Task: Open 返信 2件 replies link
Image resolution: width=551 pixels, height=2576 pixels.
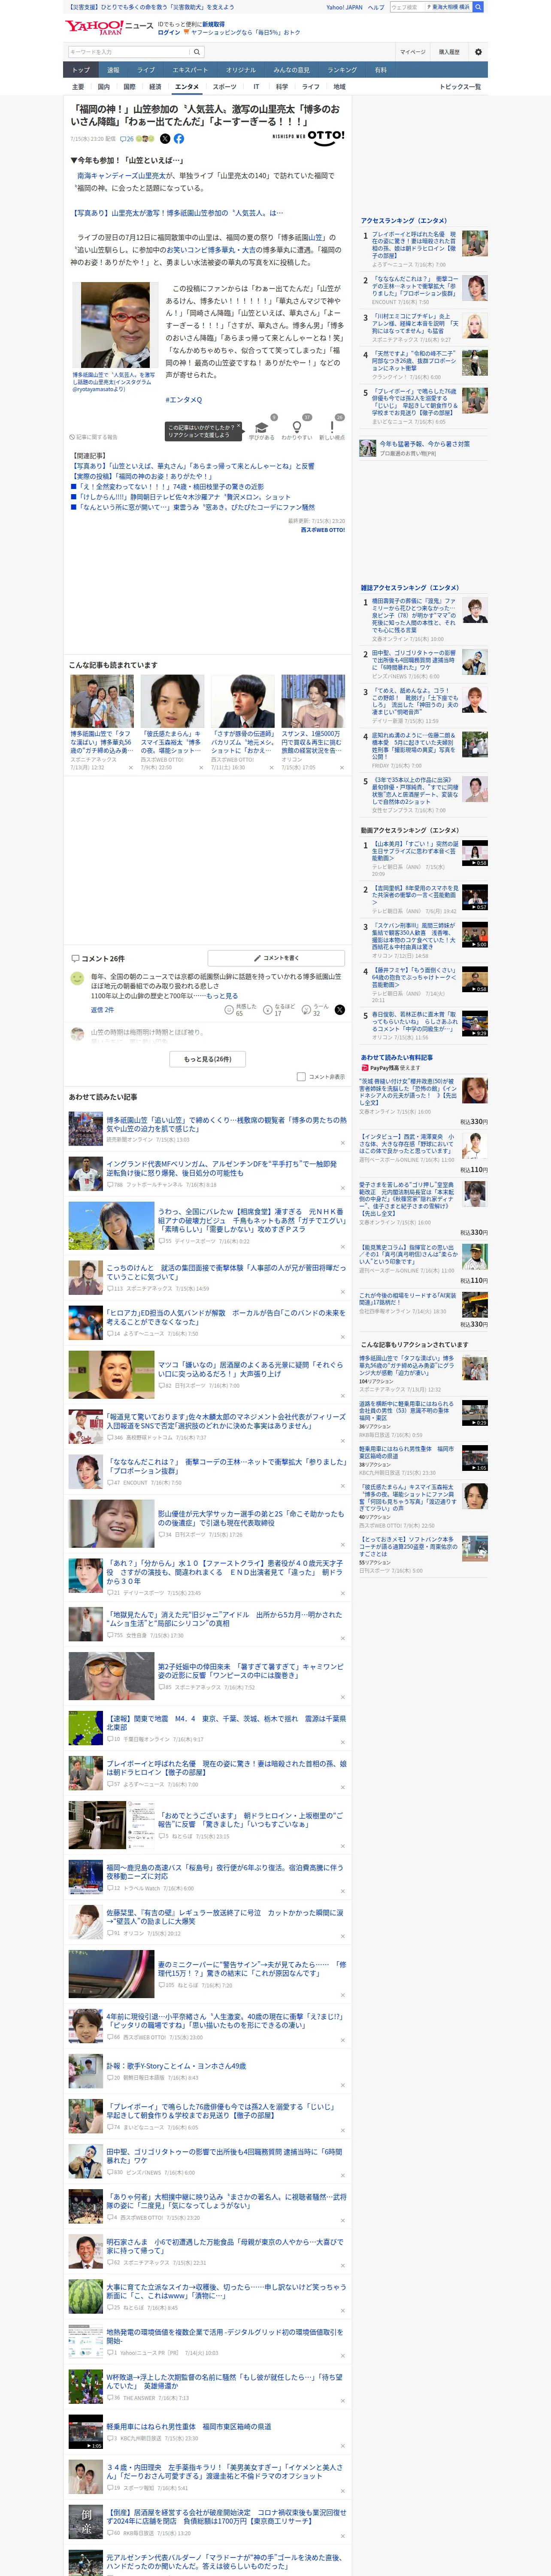Action: (102, 1010)
